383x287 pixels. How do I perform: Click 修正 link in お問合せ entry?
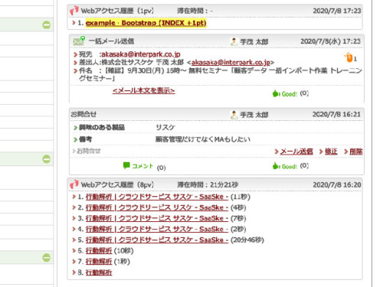pyautogui.click(x=331, y=152)
